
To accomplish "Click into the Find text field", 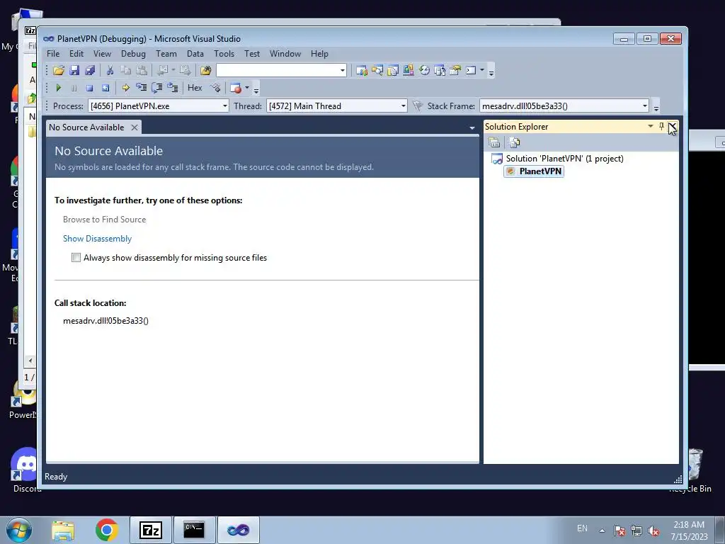I will point(278,70).
